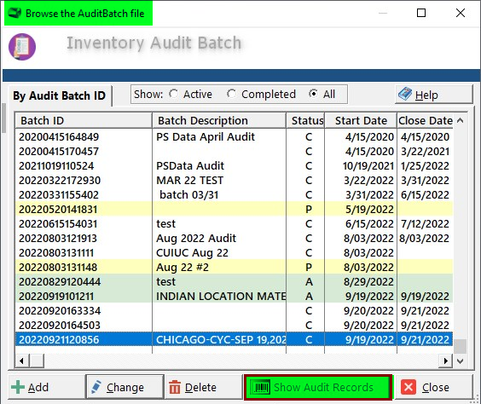This screenshot has height=404, width=481.
Task: Click the red X icon on Close button
Action: click(x=409, y=387)
